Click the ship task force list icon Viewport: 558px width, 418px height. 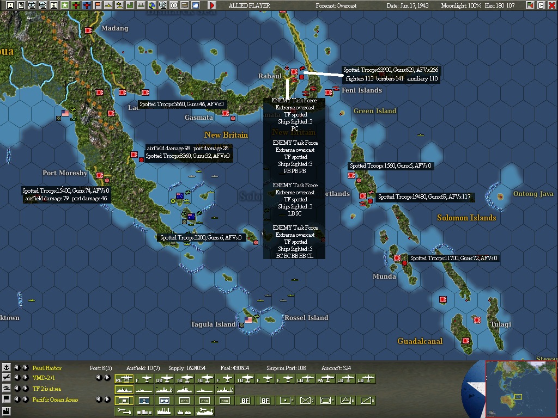tap(7, 388)
